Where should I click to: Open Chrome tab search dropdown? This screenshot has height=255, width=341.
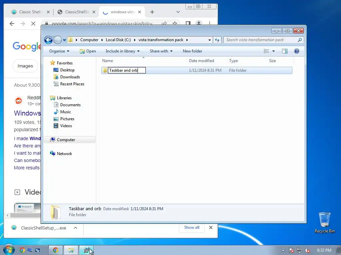(178, 12)
